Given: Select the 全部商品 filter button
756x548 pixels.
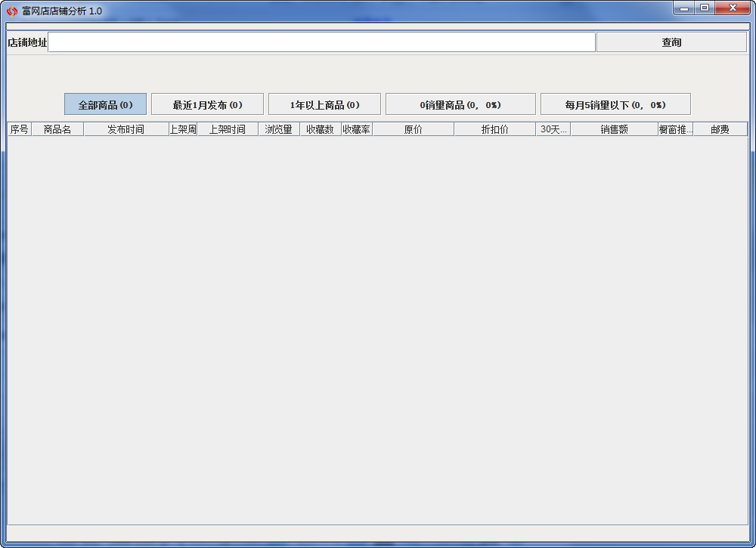Looking at the screenshot, I should (105, 104).
